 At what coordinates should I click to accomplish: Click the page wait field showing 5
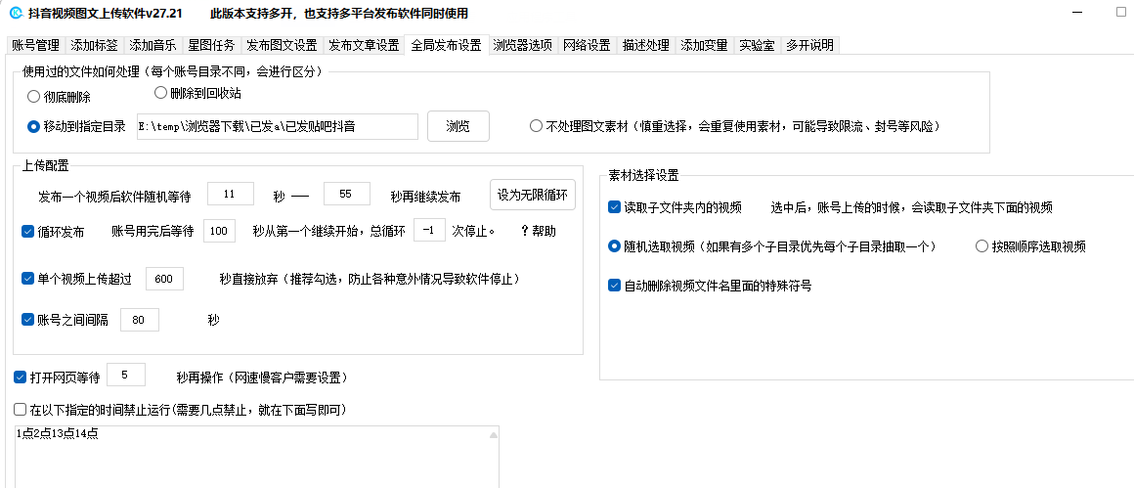click(126, 375)
